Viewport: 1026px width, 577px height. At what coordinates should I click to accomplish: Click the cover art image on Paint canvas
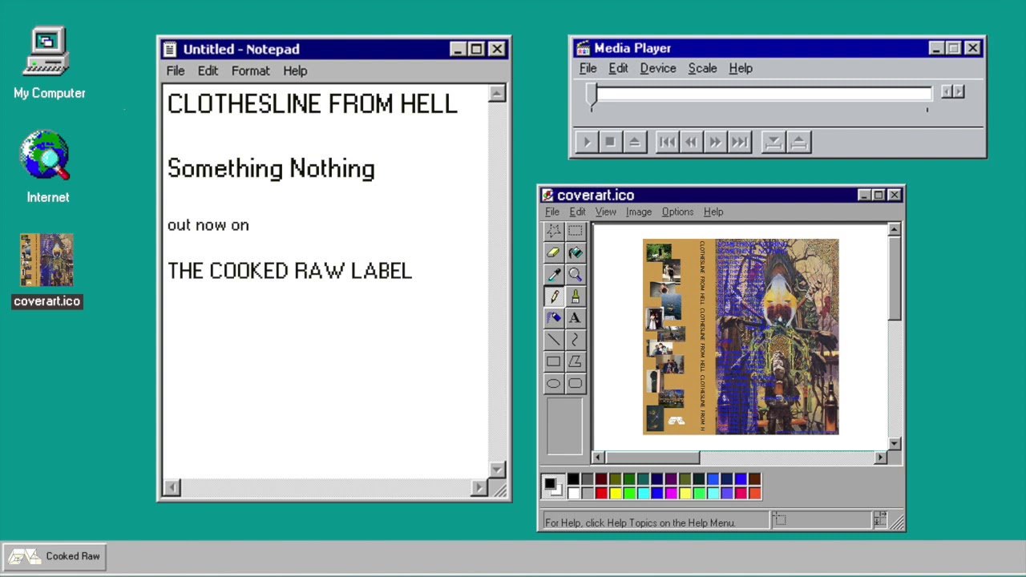pyautogui.click(x=741, y=337)
